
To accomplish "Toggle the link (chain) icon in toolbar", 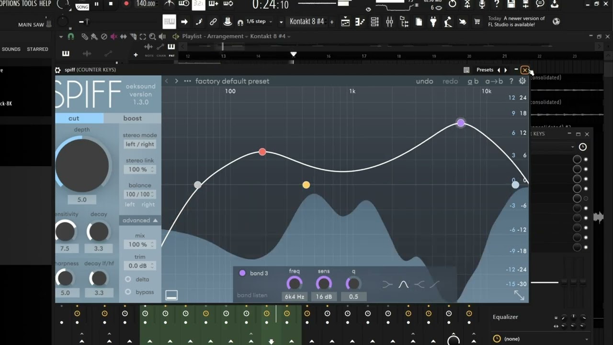I will pyautogui.click(x=214, y=22).
